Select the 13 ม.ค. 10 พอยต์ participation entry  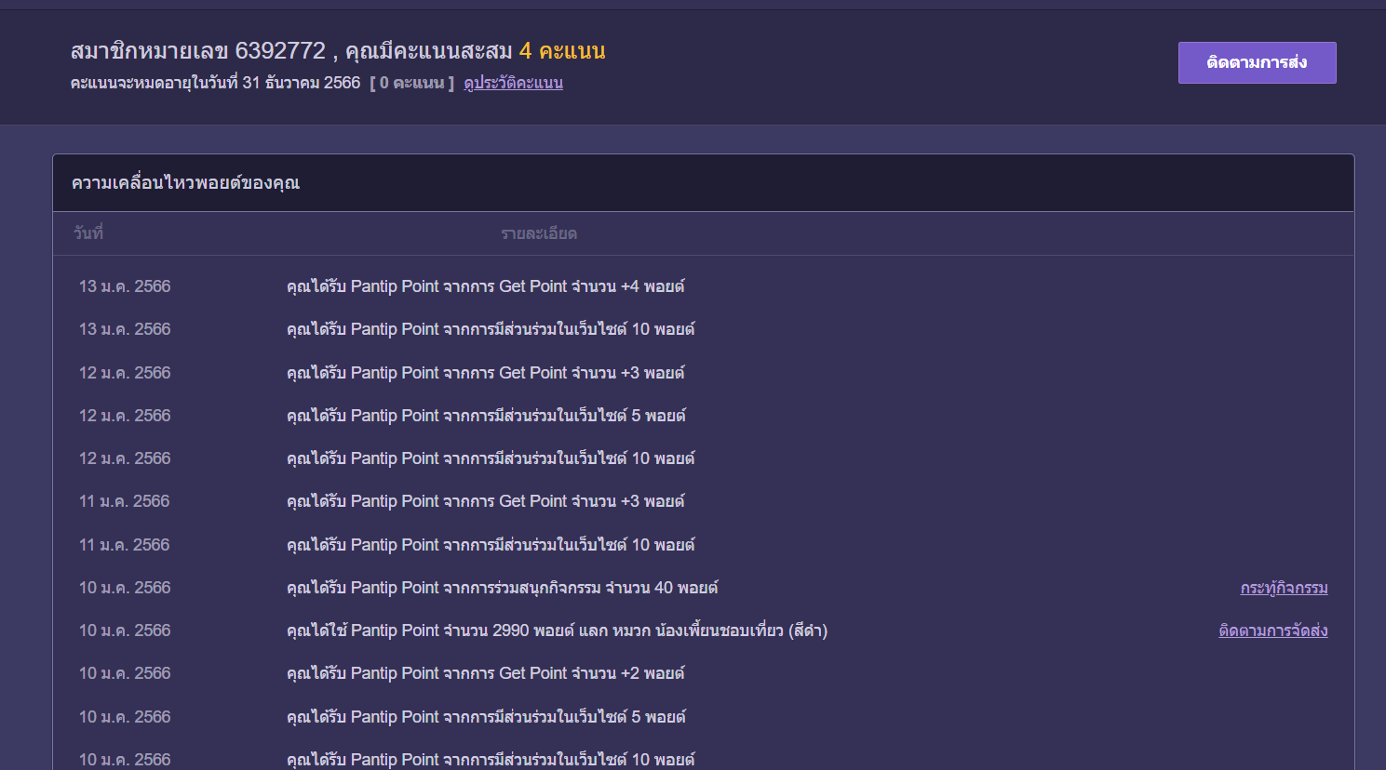(x=490, y=329)
